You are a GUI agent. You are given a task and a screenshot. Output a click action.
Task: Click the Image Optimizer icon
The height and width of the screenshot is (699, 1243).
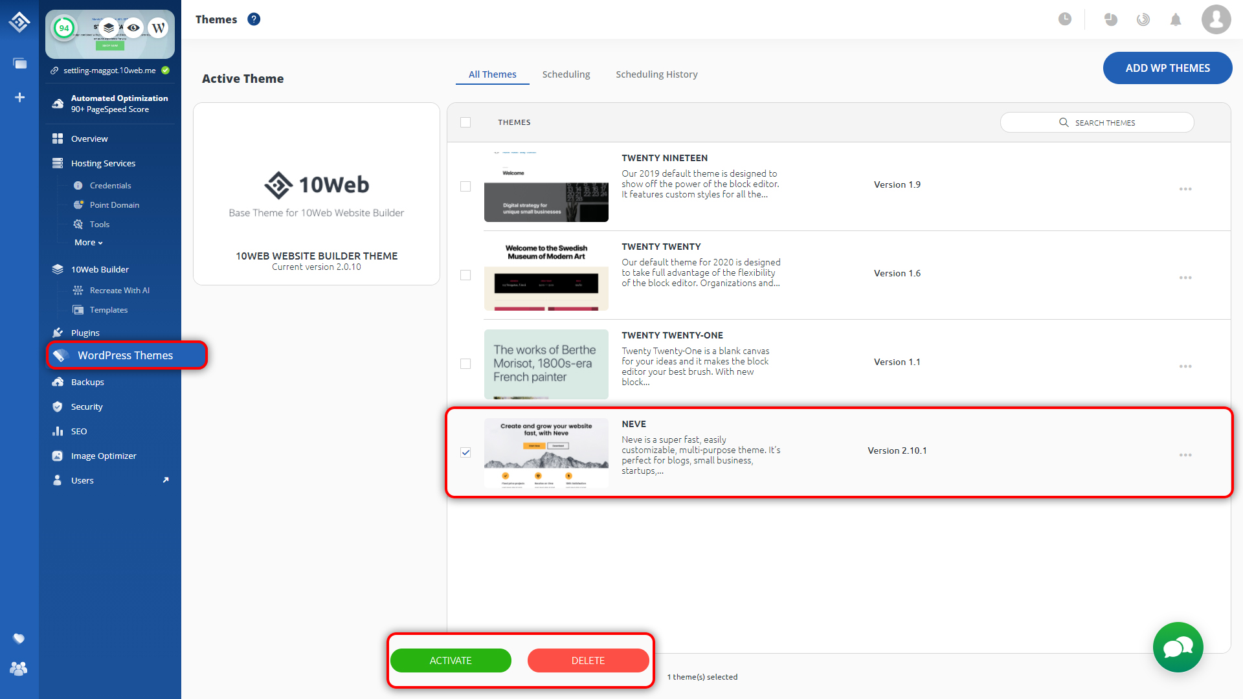(x=58, y=456)
